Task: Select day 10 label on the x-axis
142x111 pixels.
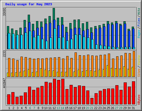Action: click(46, 108)
